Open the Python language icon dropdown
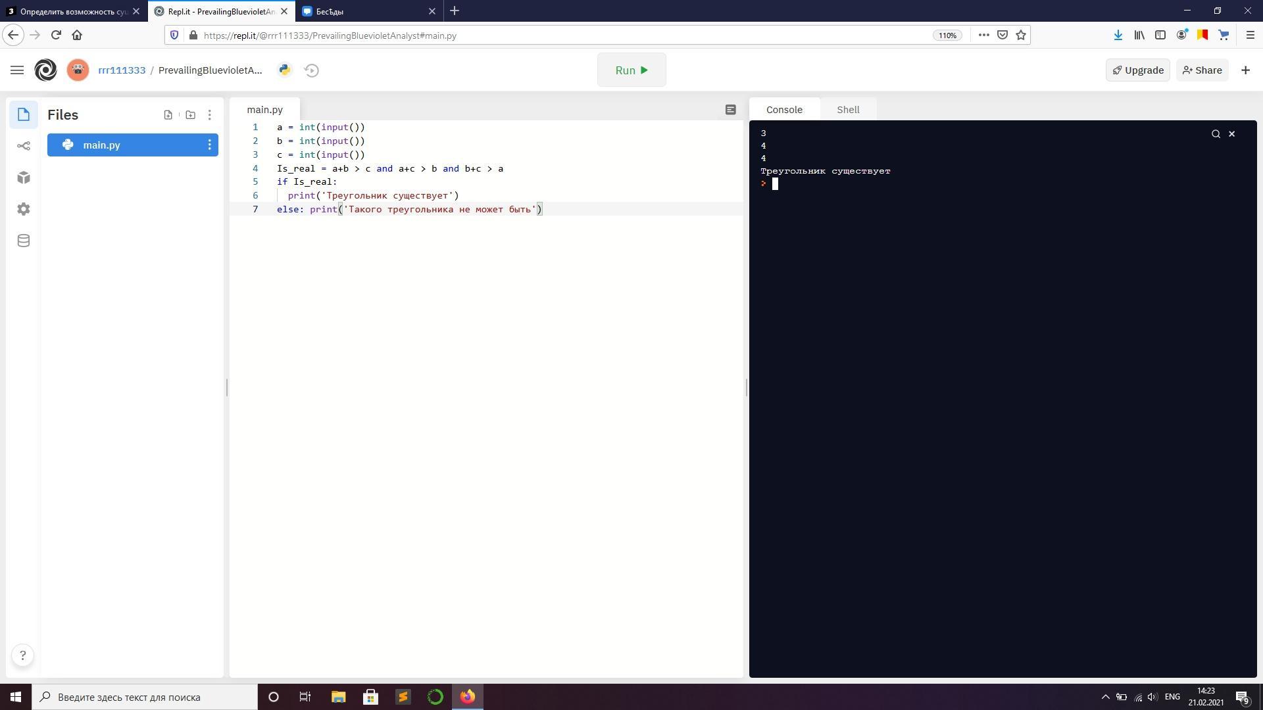Viewport: 1263px width, 710px height. 284,70
